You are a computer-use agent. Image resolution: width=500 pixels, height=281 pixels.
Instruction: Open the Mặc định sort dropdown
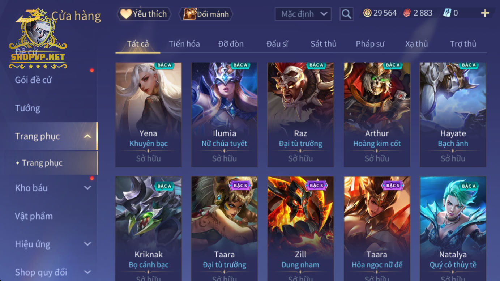tap(303, 14)
